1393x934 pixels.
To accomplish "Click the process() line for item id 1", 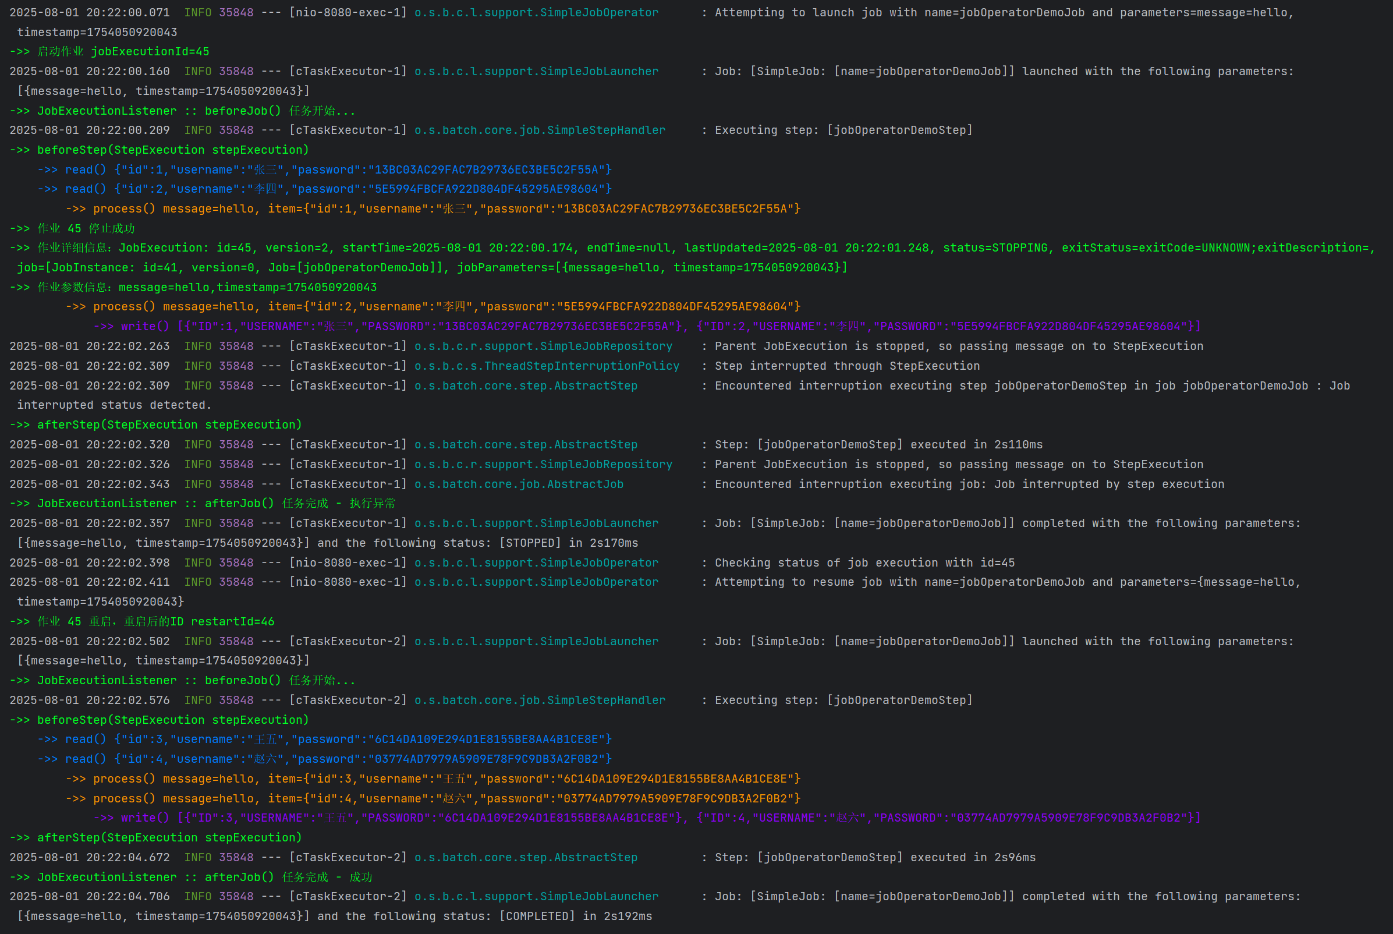I will pos(433,209).
